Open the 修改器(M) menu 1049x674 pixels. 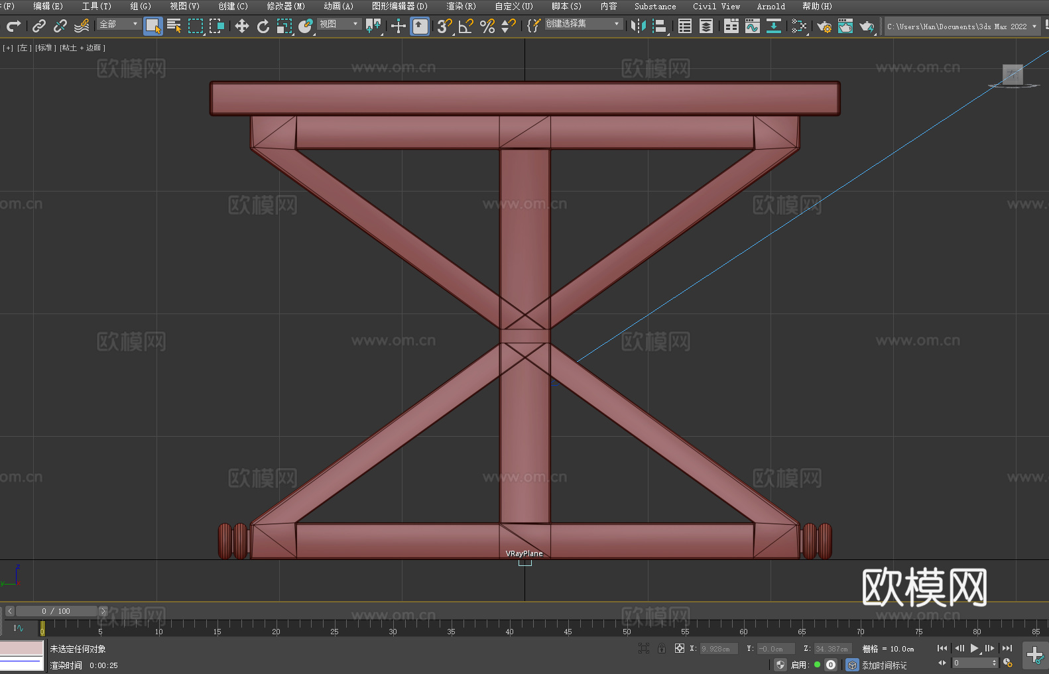pyautogui.click(x=286, y=6)
